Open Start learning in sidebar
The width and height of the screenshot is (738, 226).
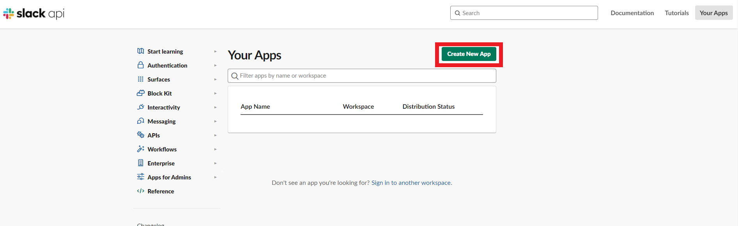tap(165, 51)
